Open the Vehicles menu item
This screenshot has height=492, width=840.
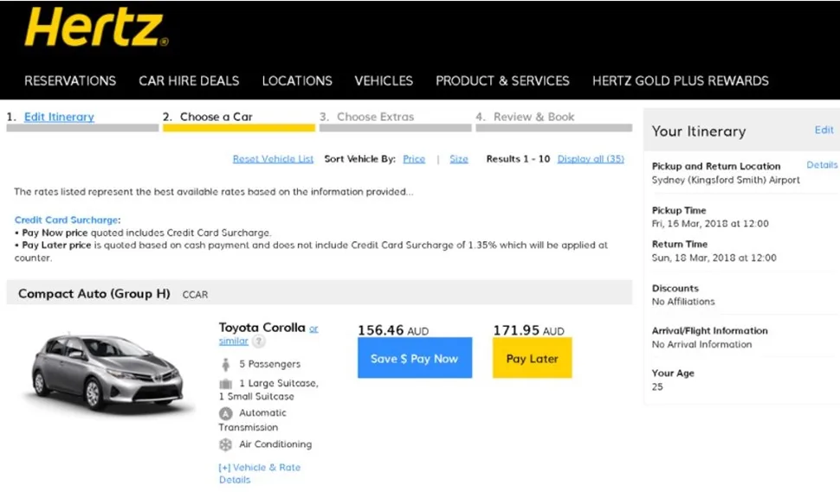tap(384, 80)
